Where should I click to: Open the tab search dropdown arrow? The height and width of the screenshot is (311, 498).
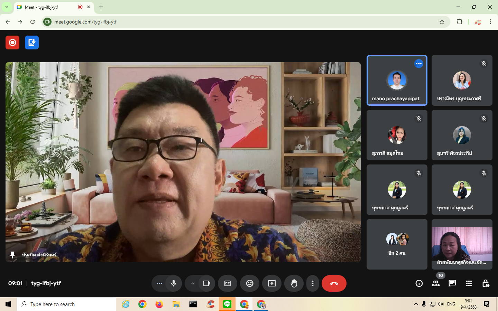pos(7,7)
